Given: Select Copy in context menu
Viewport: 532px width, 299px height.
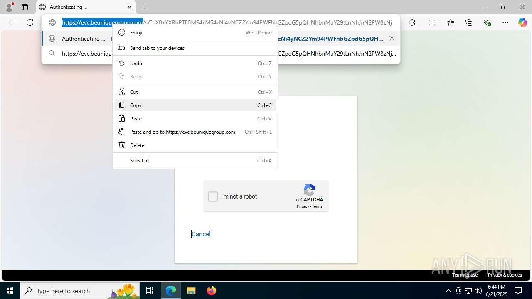Looking at the screenshot, I should (195, 105).
